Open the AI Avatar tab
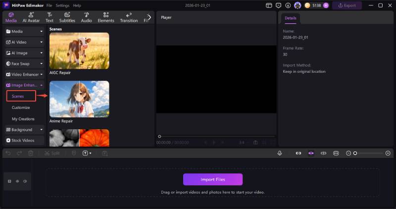Screen dimensions: 396x209 [31, 17]
